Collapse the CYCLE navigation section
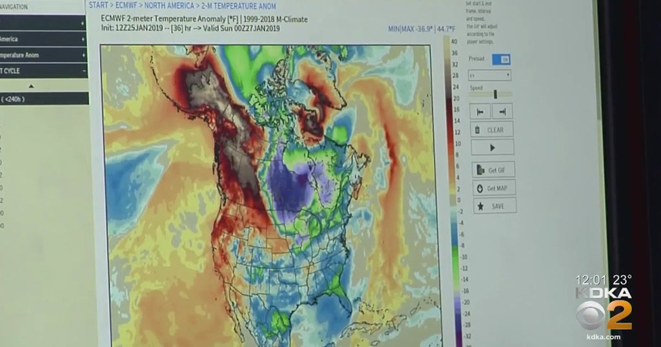 tap(43, 71)
